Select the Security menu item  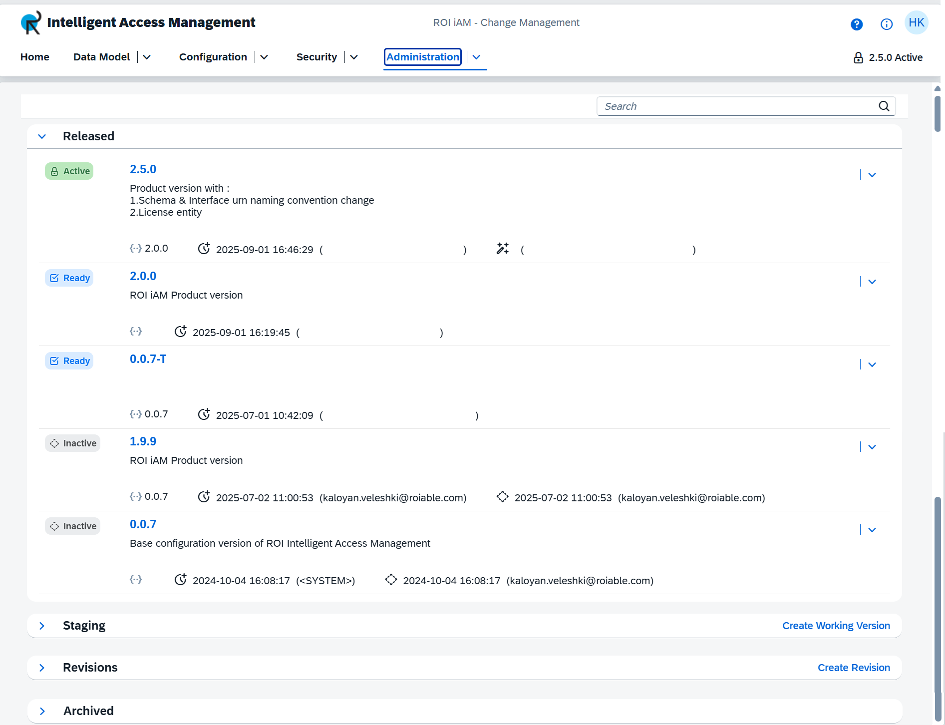tap(316, 57)
